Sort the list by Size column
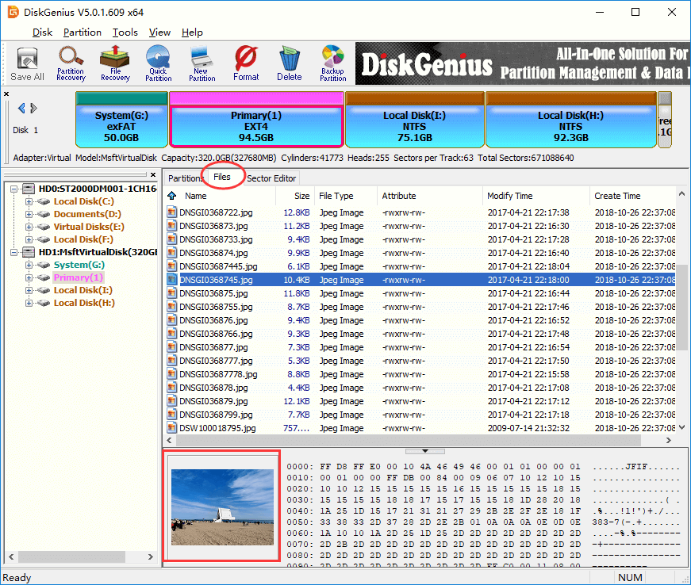This screenshot has height=585, width=691. pos(301,196)
